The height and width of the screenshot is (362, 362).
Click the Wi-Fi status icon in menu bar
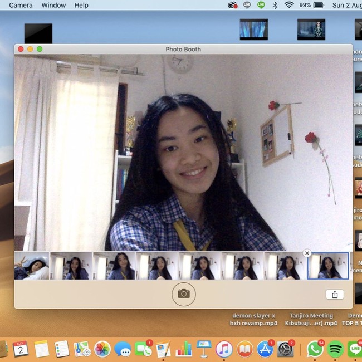(x=289, y=5)
